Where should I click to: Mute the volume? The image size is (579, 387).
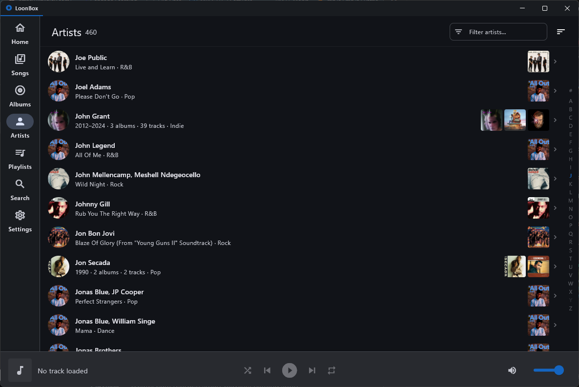(x=512, y=370)
